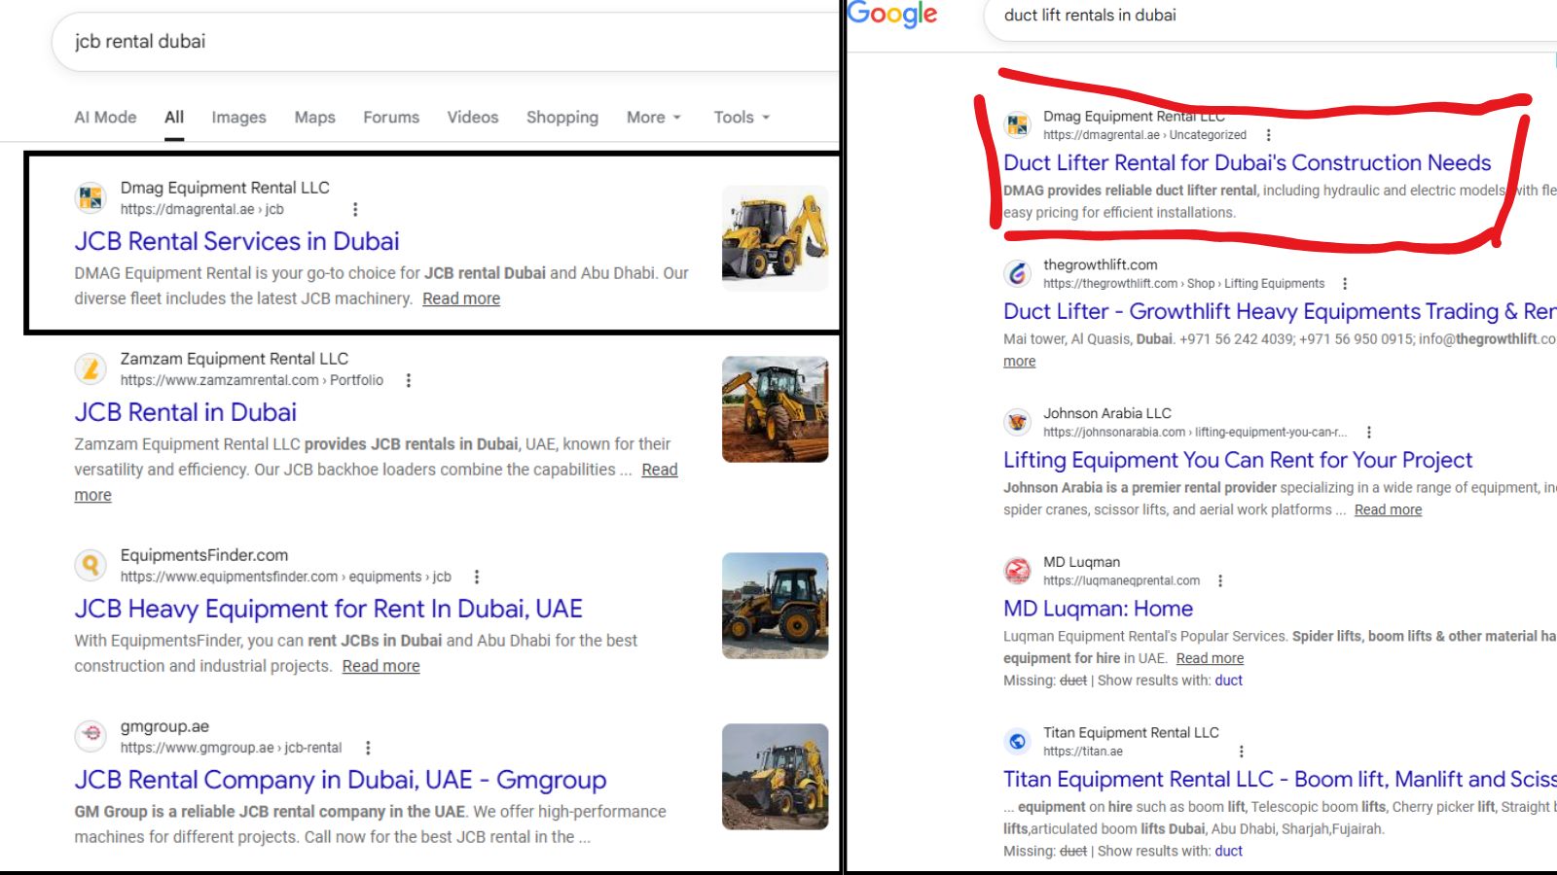The width and height of the screenshot is (1557, 875).
Task: Open the three-dot menu for johnsonarabia.com result
Action: (1368, 433)
